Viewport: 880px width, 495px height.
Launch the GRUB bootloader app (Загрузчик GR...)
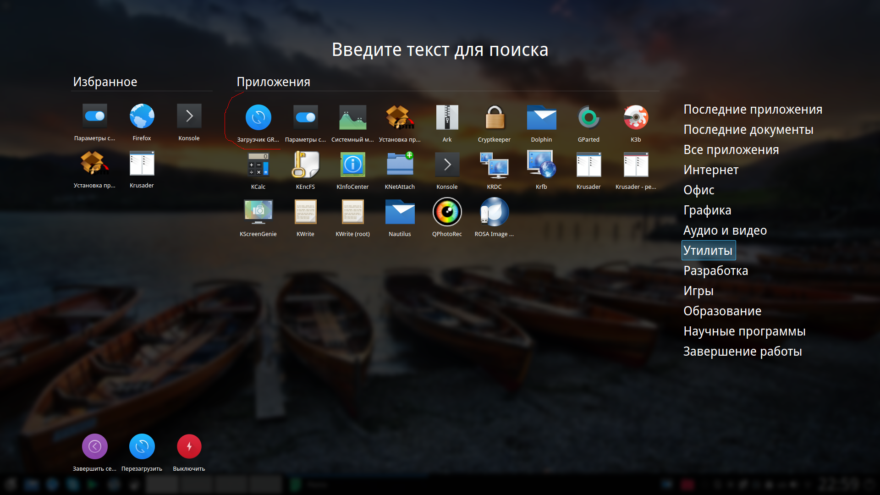click(x=258, y=118)
